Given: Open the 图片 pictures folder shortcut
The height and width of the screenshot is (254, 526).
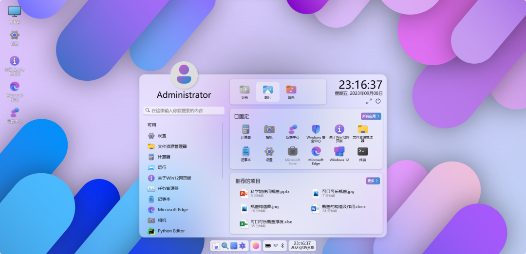Looking at the screenshot, I should coord(268,92).
